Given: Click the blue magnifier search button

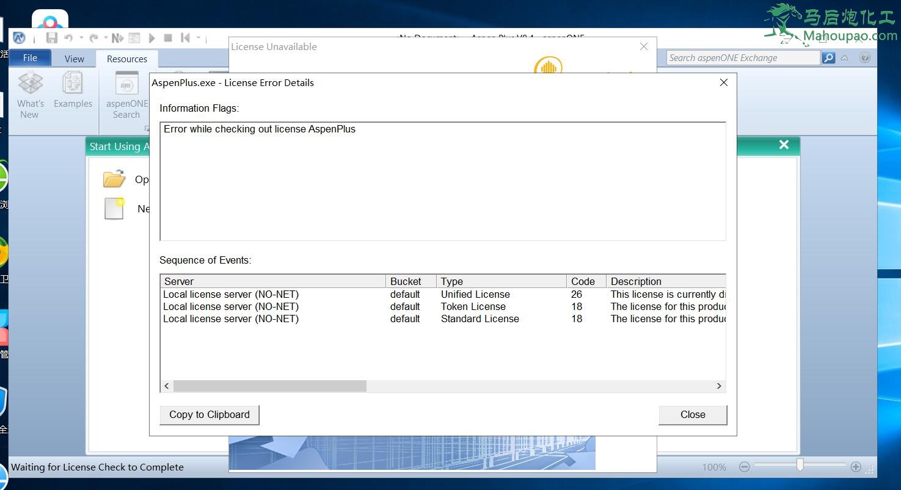Looking at the screenshot, I should [x=828, y=58].
